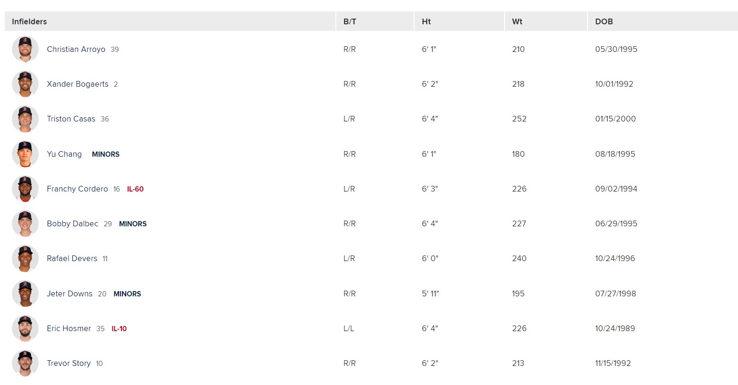This screenshot has width=738, height=385.
Task: Open Trevor Story's headshot photo
Action: coord(25,363)
